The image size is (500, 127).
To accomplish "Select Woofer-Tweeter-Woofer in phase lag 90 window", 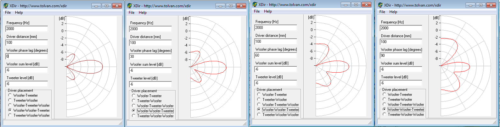I will click(x=403, y=104).
